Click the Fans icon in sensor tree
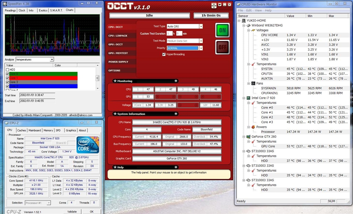Image resolution: width=353 pixels, height=214 pixels. [253, 83]
